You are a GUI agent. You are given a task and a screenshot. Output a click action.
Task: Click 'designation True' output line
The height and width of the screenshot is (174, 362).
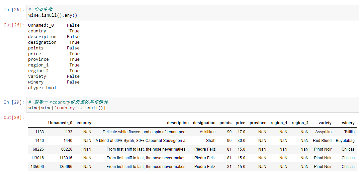[54, 42]
